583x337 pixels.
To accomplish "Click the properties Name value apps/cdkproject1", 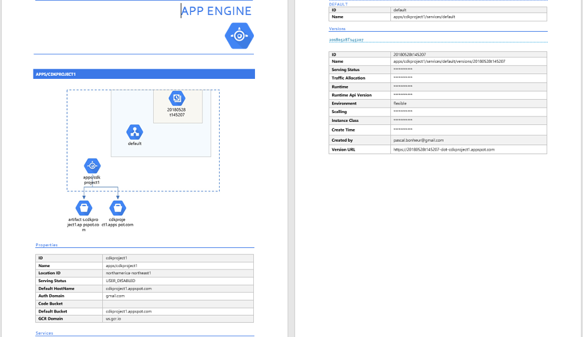I will pyautogui.click(x=122, y=266).
